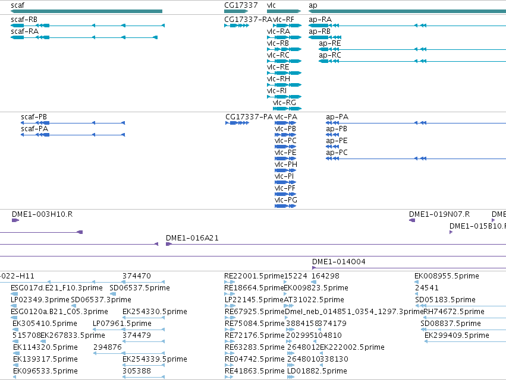Screen dimensions: 506x380
Task: Select the vlc-PA protein label
Action: click(286, 117)
